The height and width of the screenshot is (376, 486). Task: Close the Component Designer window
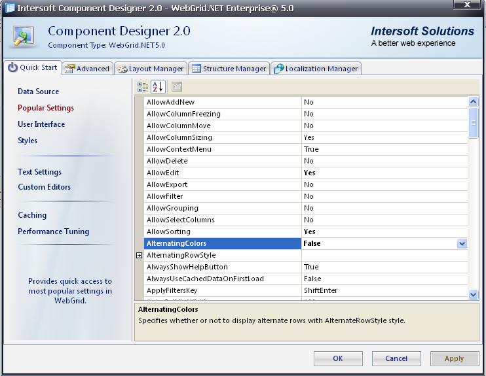click(468, 5)
